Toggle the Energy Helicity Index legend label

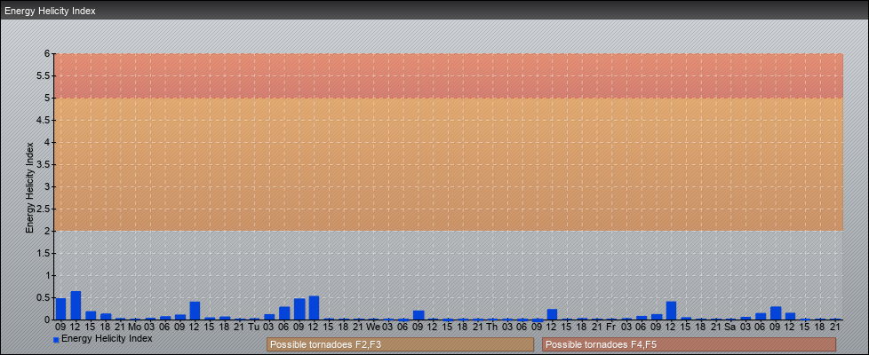tap(107, 338)
